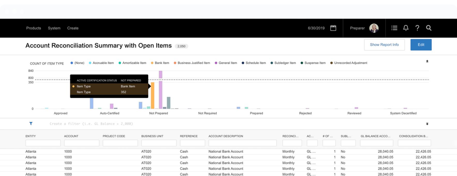Open notifications bell icon
Viewport: 457px width, 176px height.
tap(406, 28)
